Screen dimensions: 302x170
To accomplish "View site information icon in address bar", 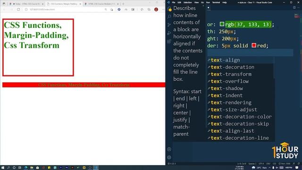I will (26, 9).
